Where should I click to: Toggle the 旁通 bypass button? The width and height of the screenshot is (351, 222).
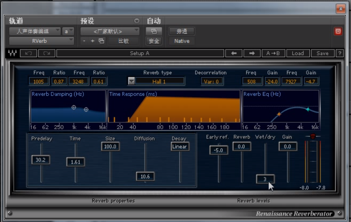pyautogui.click(x=182, y=31)
